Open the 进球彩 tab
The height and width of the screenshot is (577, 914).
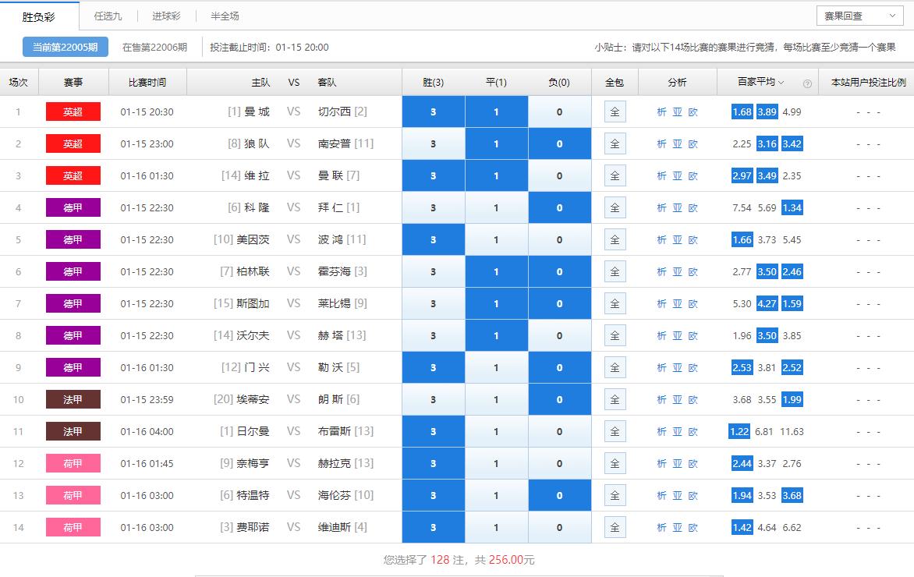tap(165, 16)
